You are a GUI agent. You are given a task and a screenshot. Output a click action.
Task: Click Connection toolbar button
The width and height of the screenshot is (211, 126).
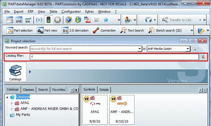pyautogui.click(x=104, y=30)
